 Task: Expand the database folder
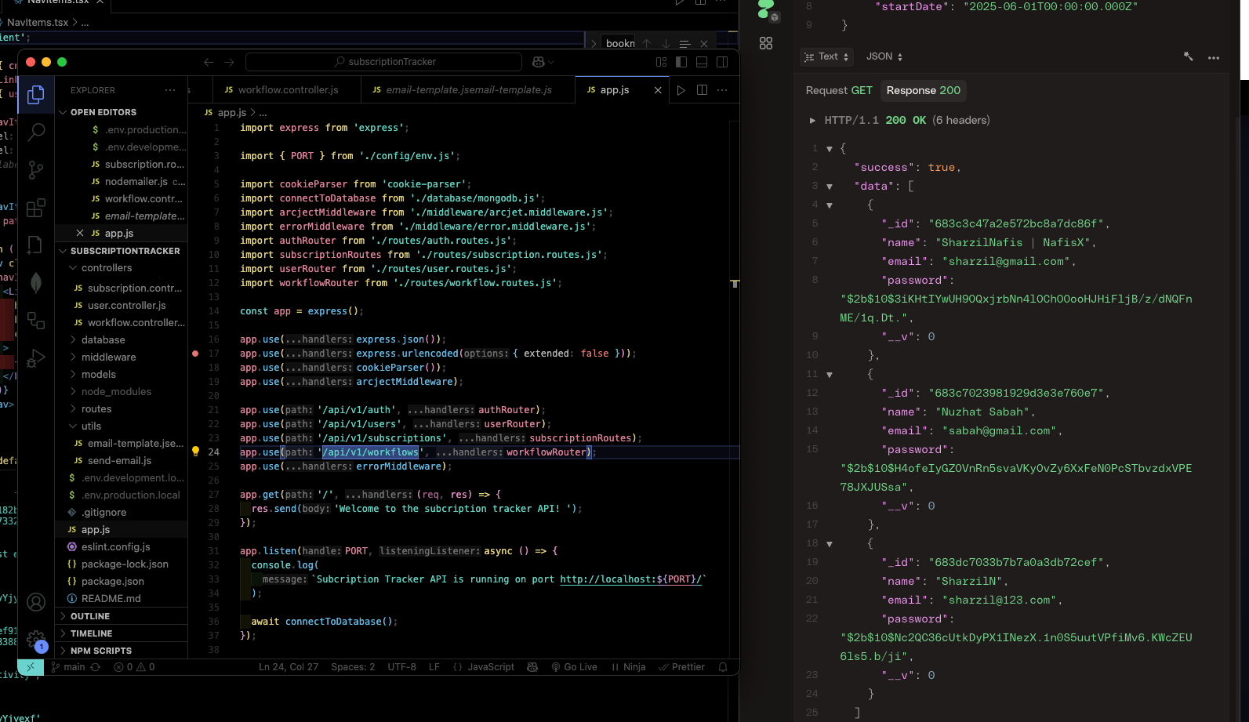click(x=121, y=340)
